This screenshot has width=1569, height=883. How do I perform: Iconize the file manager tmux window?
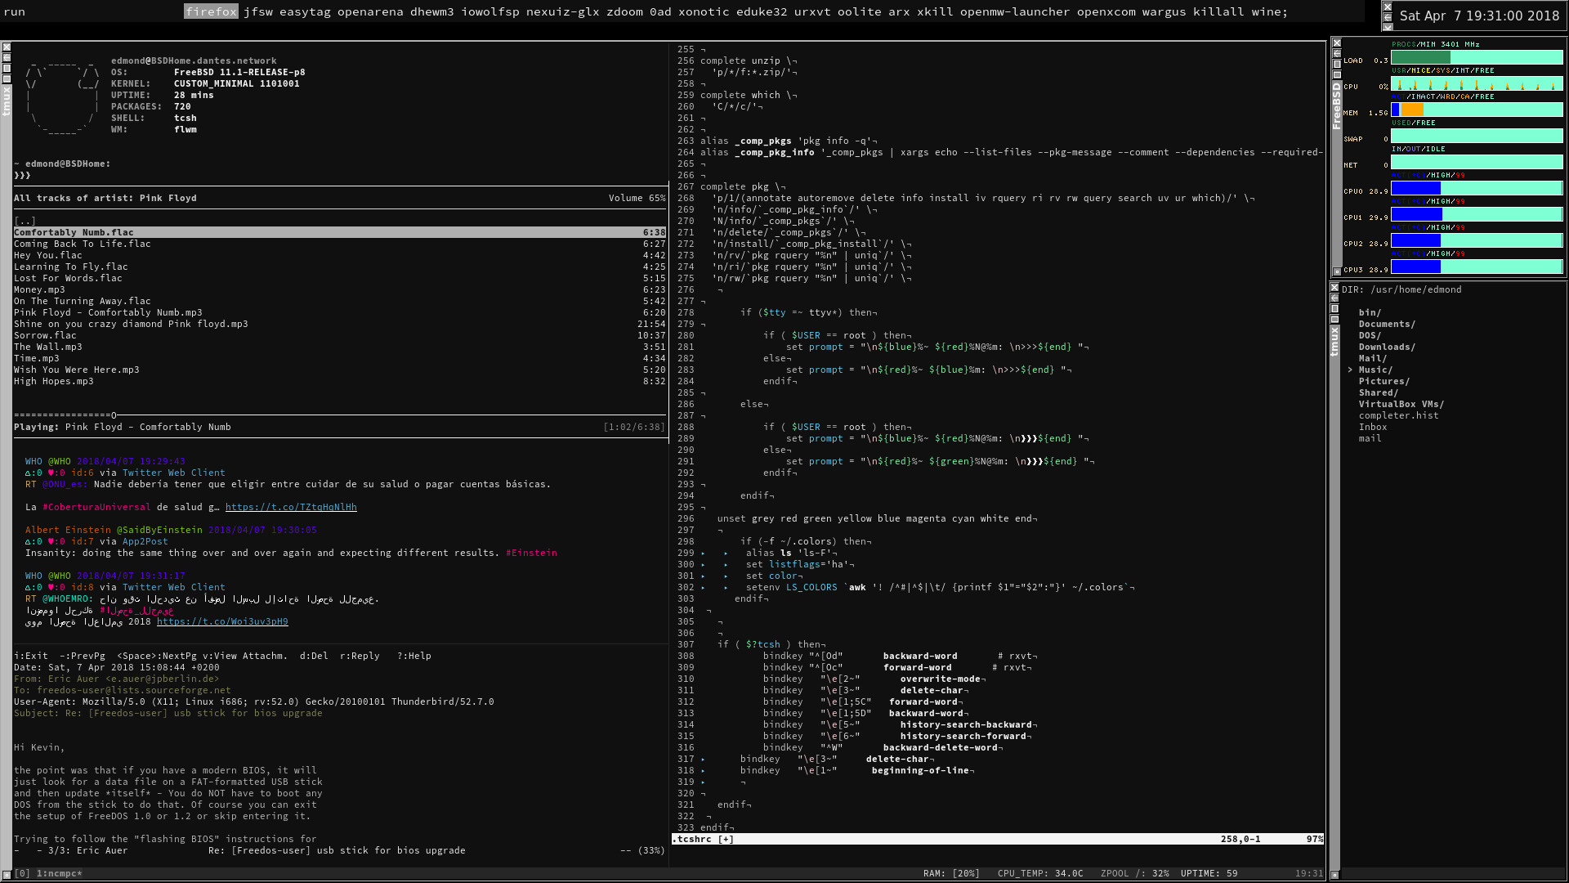click(1334, 298)
